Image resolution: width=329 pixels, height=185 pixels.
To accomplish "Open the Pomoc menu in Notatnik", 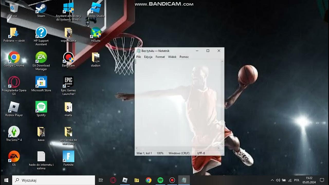I will [x=184, y=57].
